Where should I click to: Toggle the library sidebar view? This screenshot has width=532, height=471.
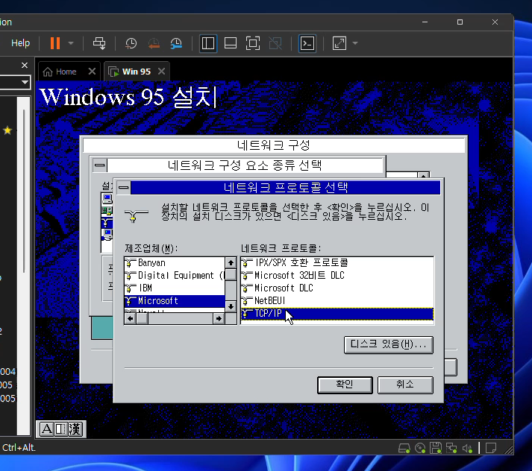208,43
